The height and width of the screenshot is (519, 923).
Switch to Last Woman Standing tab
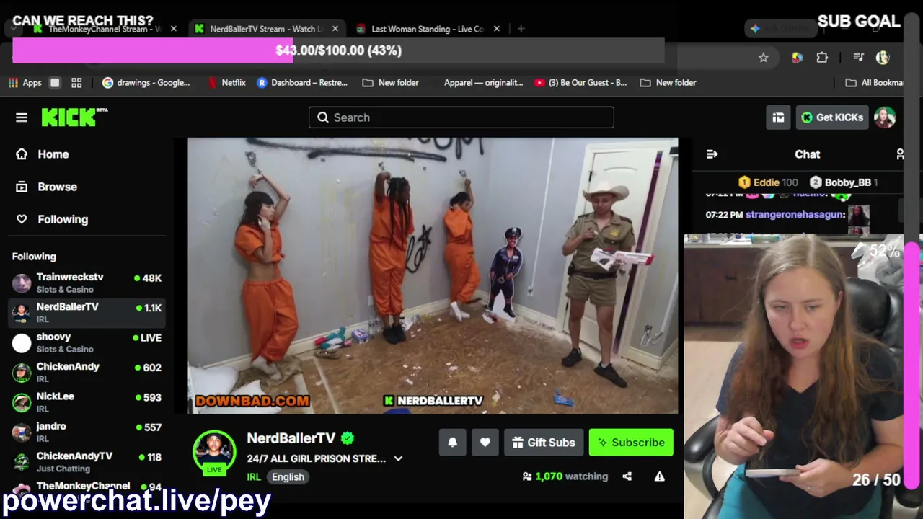tap(427, 29)
